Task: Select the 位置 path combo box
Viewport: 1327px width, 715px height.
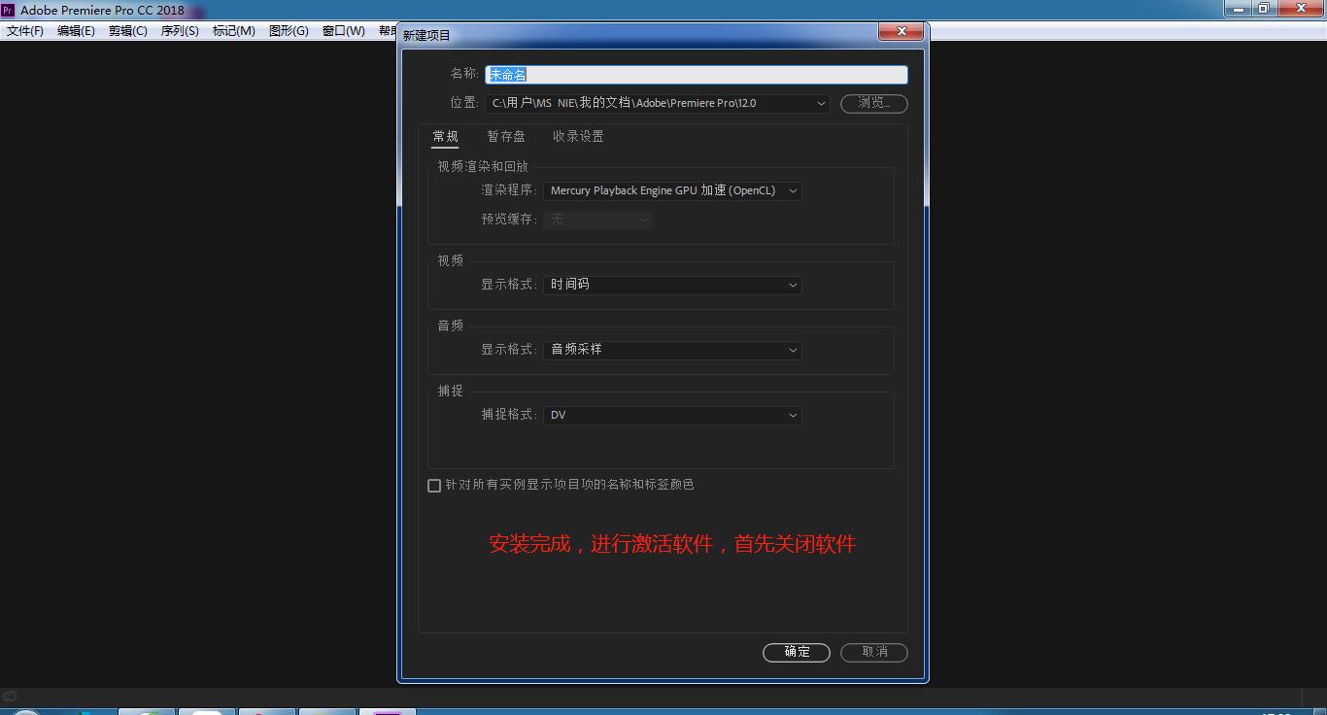Action: coord(657,103)
